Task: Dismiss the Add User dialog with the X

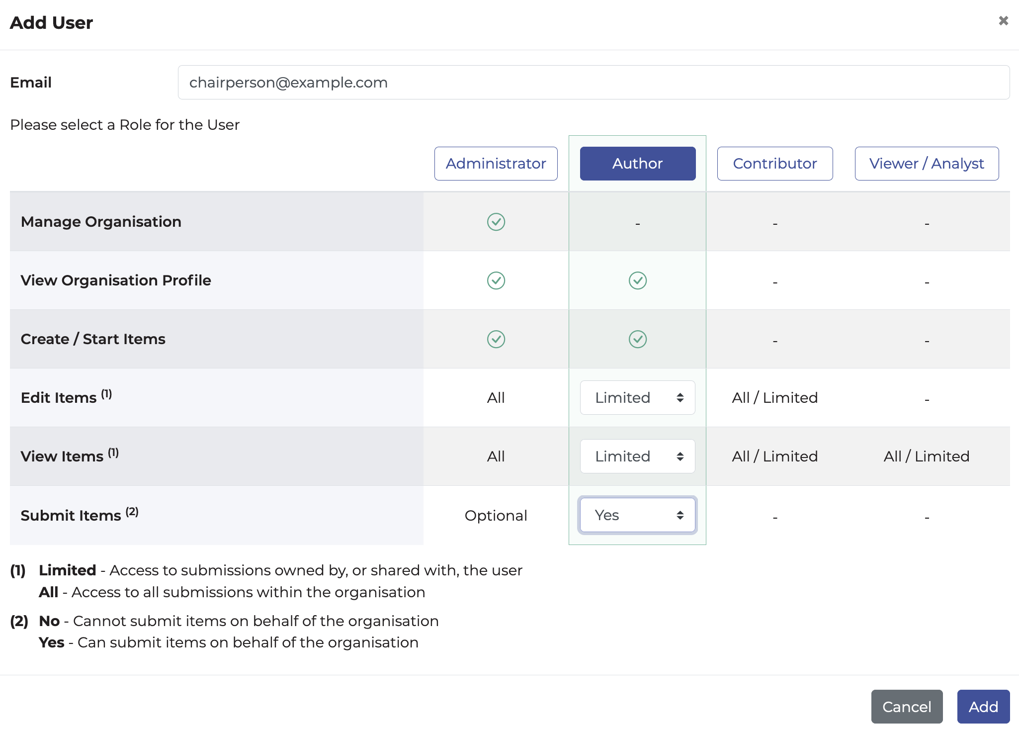Action: pos(1003,20)
